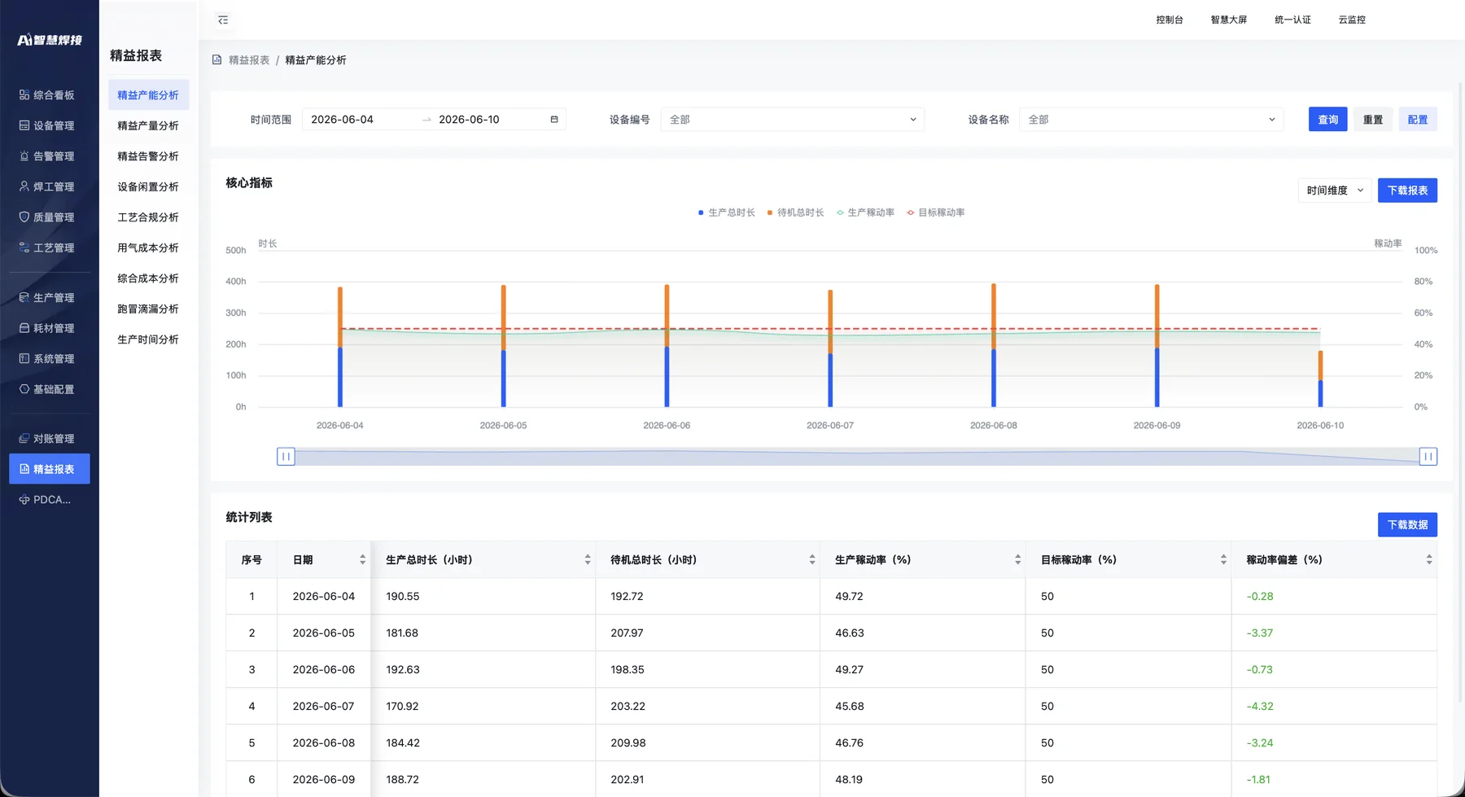This screenshot has height=797, width=1465.
Task: Select 工艺合规分析 submenu item
Action: pos(148,217)
